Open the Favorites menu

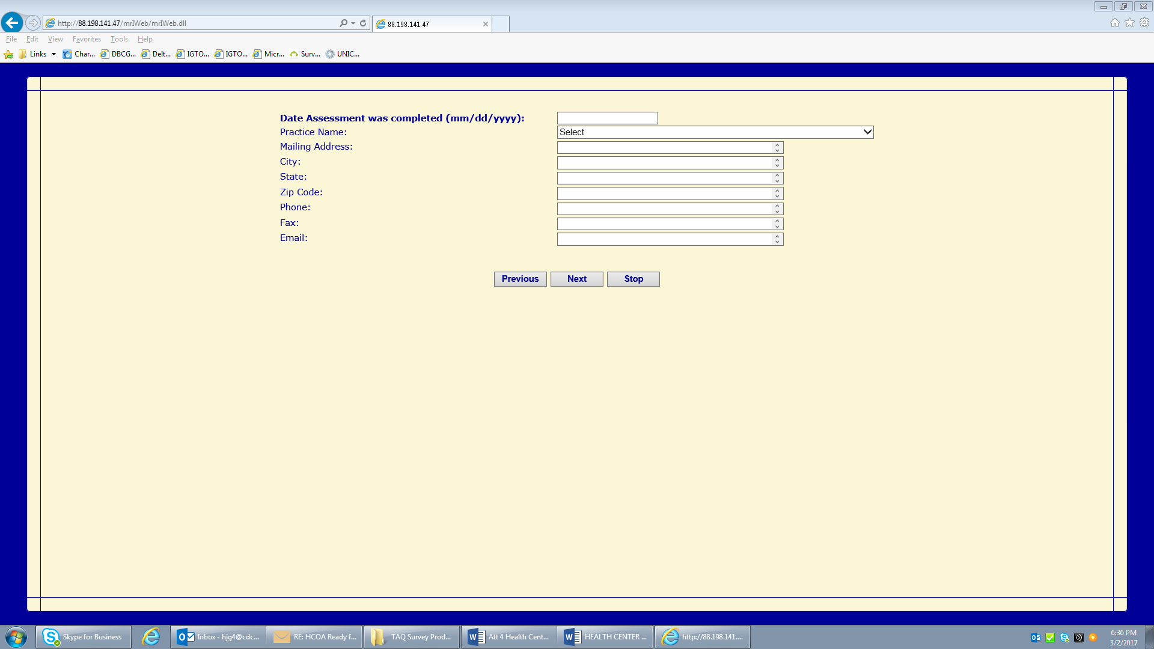tap(87, 39)
